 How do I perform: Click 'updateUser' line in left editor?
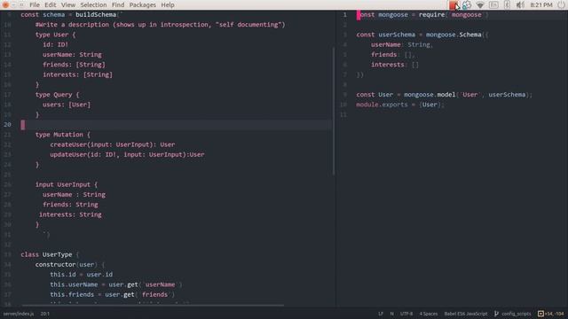click(x=127, y=155)
